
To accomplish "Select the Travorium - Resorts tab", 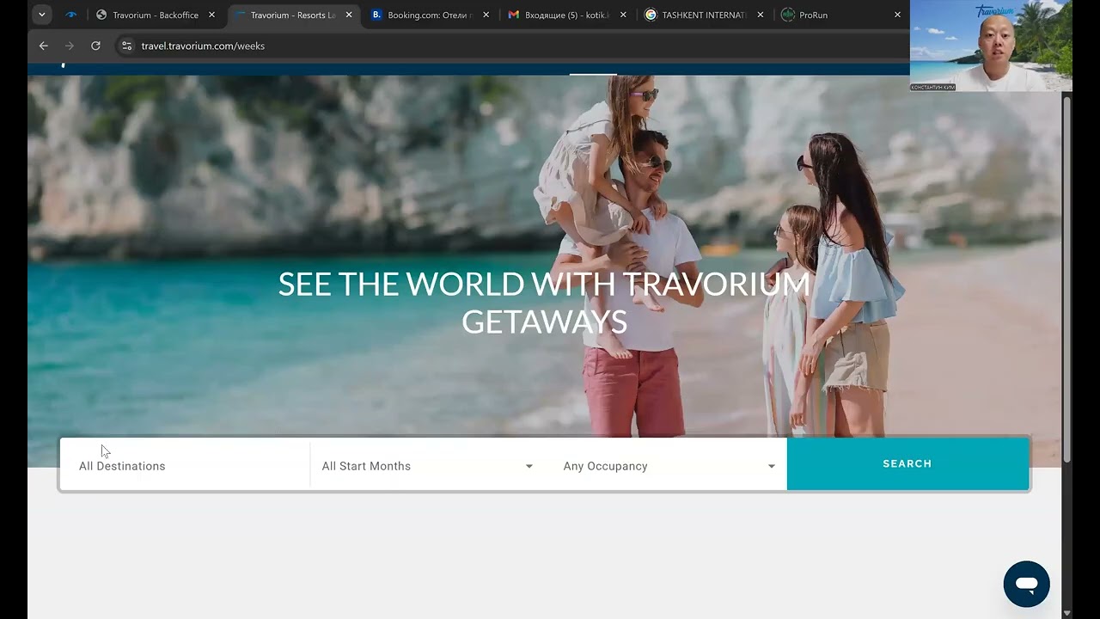I will [x=291, y=15].
